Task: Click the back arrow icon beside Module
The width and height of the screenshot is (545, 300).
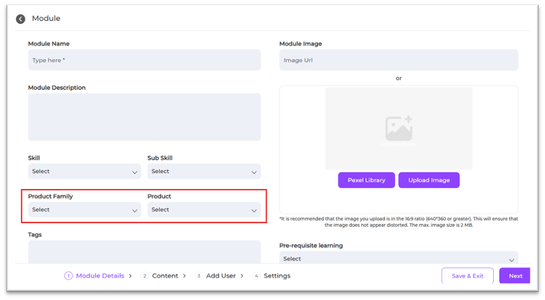Action: pos(20,19)
